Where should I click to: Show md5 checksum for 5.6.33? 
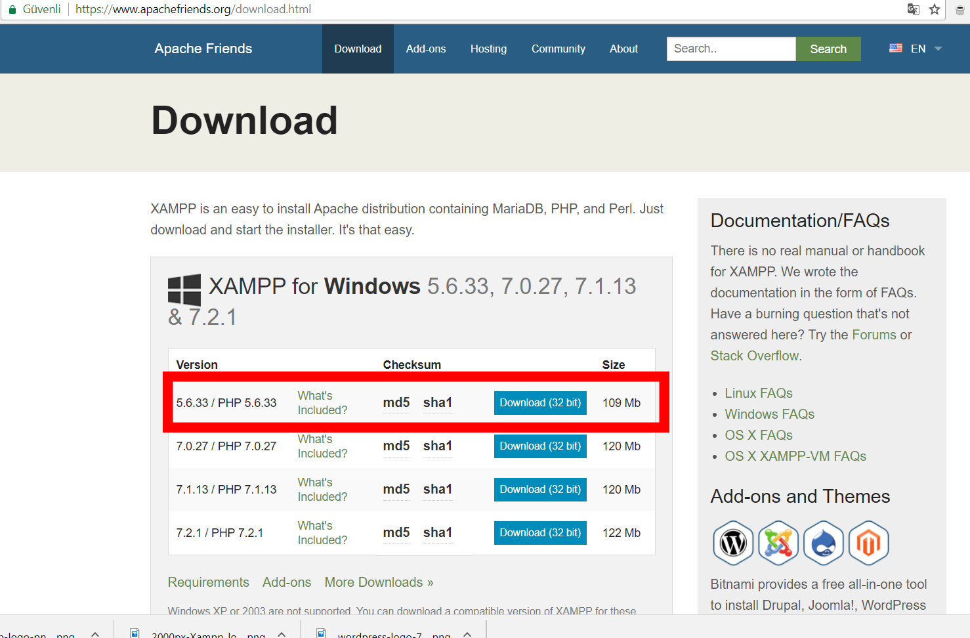(396, 403)
